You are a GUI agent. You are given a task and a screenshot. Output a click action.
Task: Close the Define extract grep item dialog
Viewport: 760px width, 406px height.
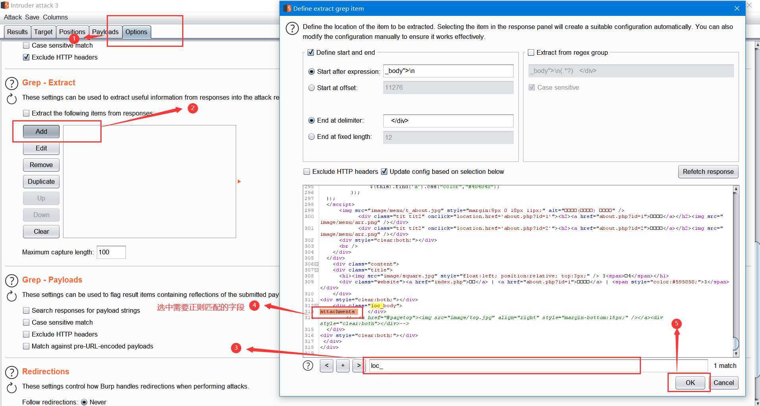(737, 8)
